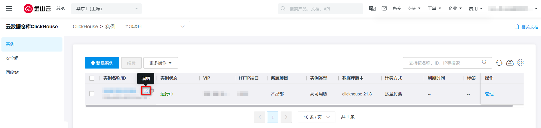Image resolution: width=541 pixels, height=128 pixels.
Task: Click the related docs document icon
Action: 516,27
